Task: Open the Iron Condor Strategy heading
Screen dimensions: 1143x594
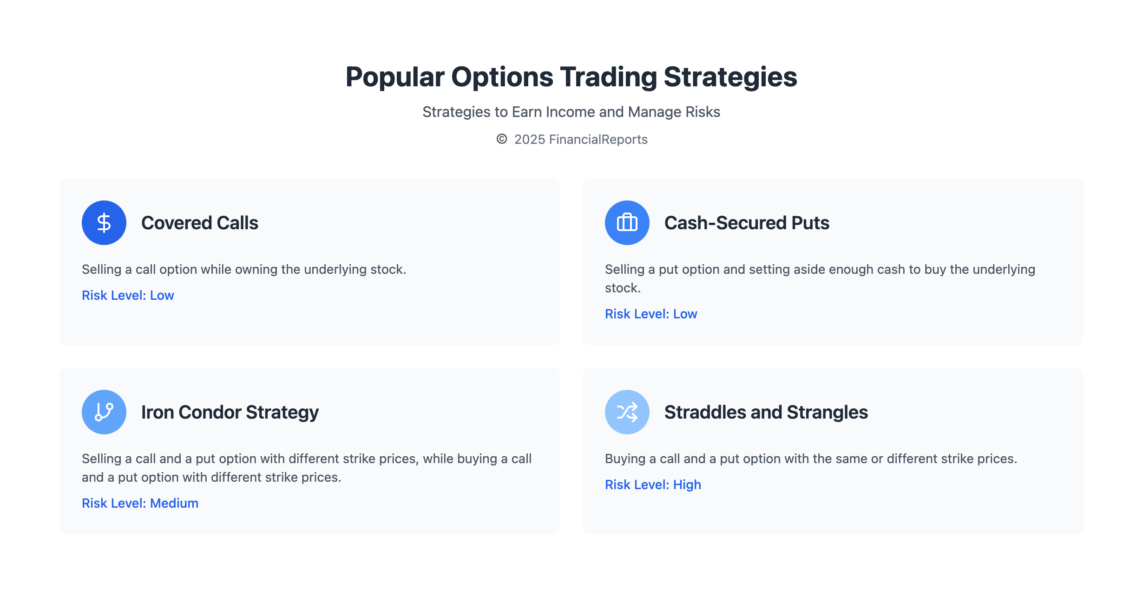Action: click(230, 412)
